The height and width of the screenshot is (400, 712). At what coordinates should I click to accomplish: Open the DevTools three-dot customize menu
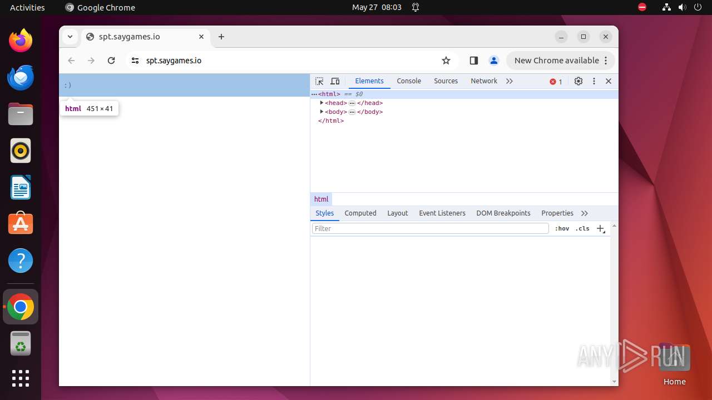pyautogui.click(x=594, y=81)
